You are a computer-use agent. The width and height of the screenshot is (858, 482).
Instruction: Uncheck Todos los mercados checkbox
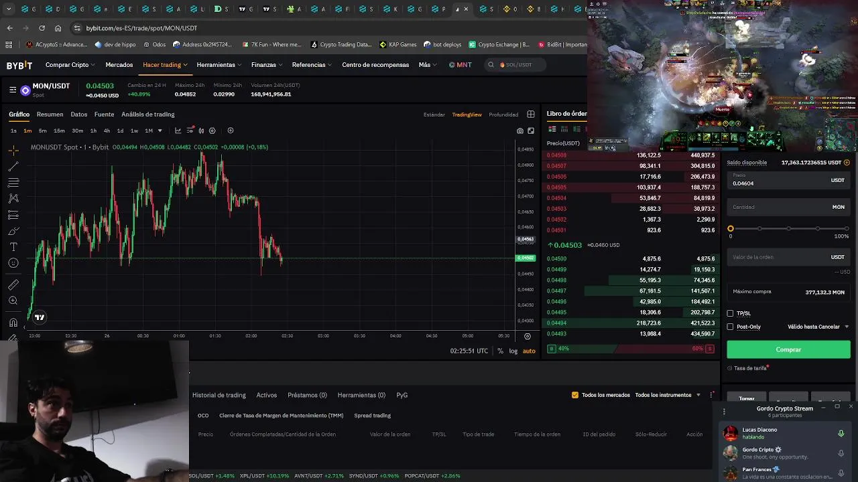click(x=574, y=395)
